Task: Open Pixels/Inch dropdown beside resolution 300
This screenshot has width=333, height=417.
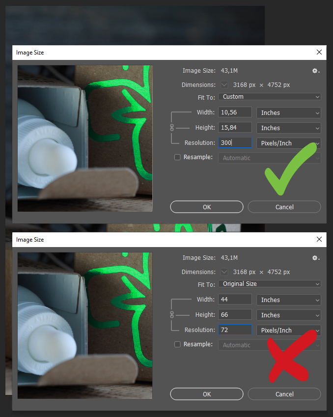Action: point(289,143)
